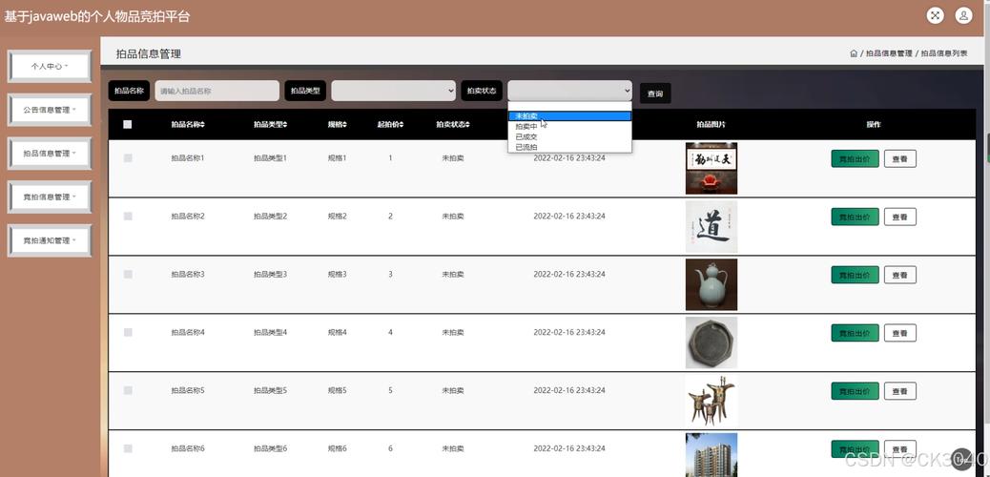Screen dimensions: 990x477
Task: Expand the 竞拍通知管理 sidebar menu
Action: pos(50,240)
